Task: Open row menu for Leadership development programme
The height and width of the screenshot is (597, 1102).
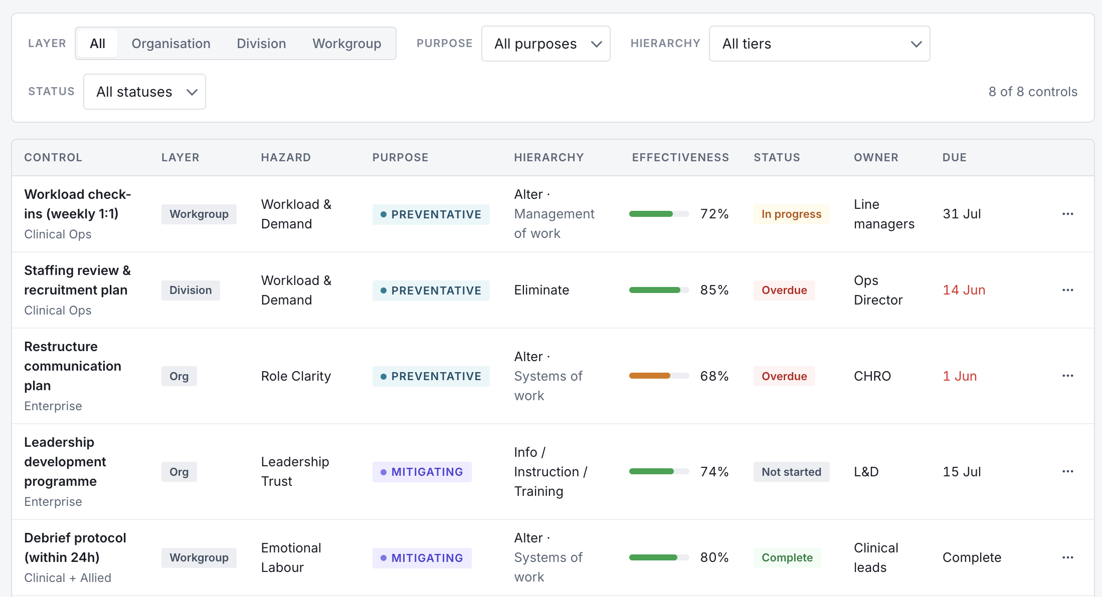Action: [x=1067, y=471]
